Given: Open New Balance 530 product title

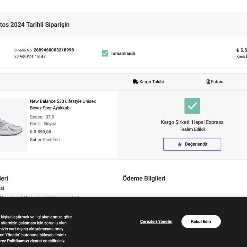Looking at the screenshot, I should pos(63,105).
